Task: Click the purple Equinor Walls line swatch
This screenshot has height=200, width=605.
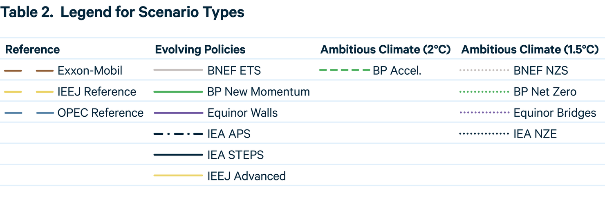Action: click(x=178, y=113)
